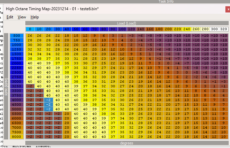Select the 320 load column header

point(223,29)
